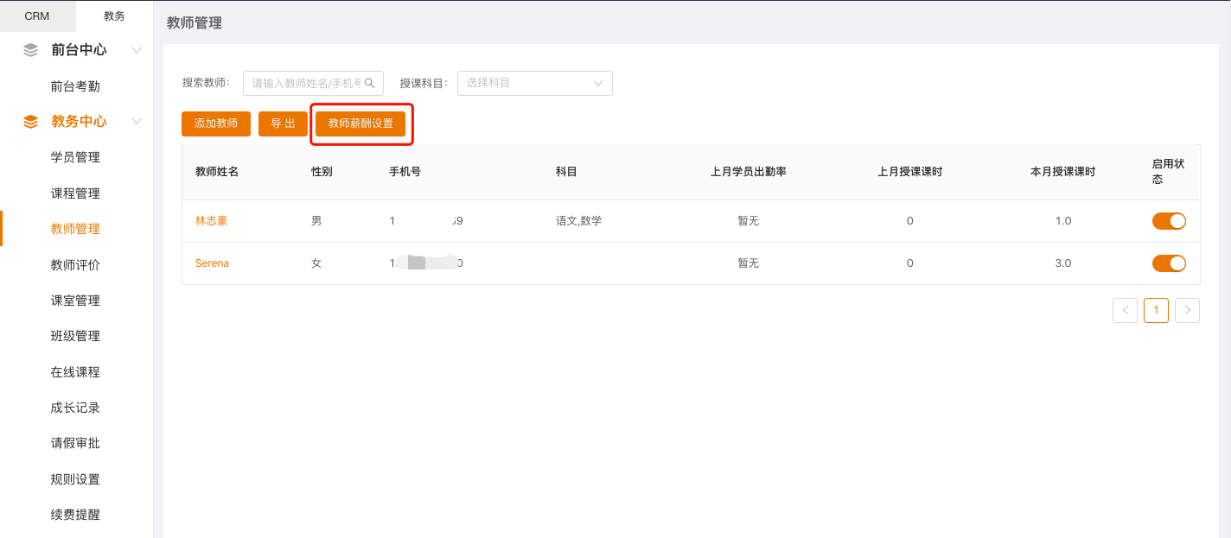This screenshot has height=538, width=1231.
Task: Go to previous page arrow
Action: point(1125,310)
